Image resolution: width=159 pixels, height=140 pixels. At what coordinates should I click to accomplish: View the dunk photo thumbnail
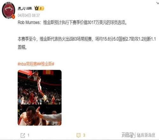click(39, 87)
